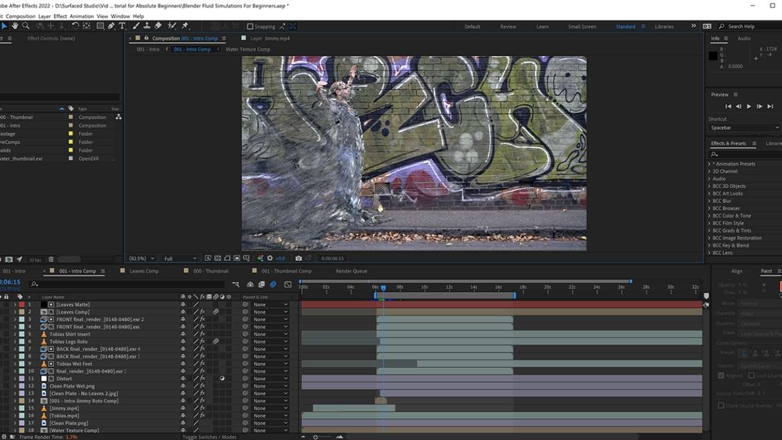This screenshot has height=440, width=782.
Task: Play the preview
Action: (749, 106)
